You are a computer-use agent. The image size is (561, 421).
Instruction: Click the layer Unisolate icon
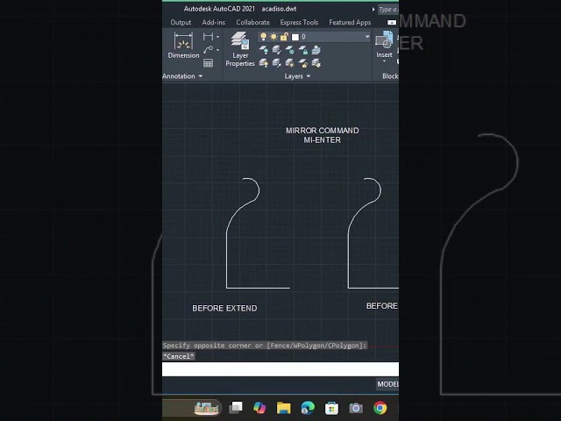pos(277,63)
